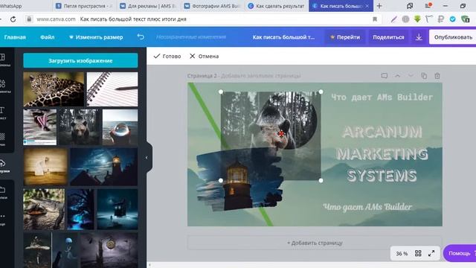Select the snail on wood thumbnail
The height and width of the screenshot is (268, 476).
click(x=44, y=209)
